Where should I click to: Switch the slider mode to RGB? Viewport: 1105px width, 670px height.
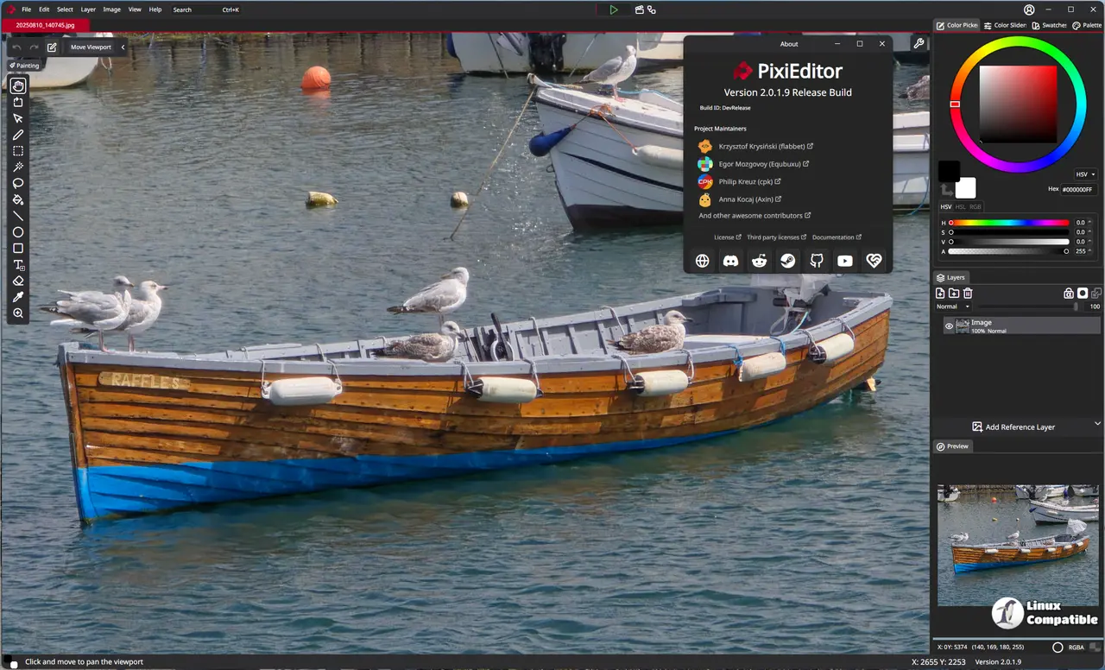pyautogui.click(x=975, y=207)
